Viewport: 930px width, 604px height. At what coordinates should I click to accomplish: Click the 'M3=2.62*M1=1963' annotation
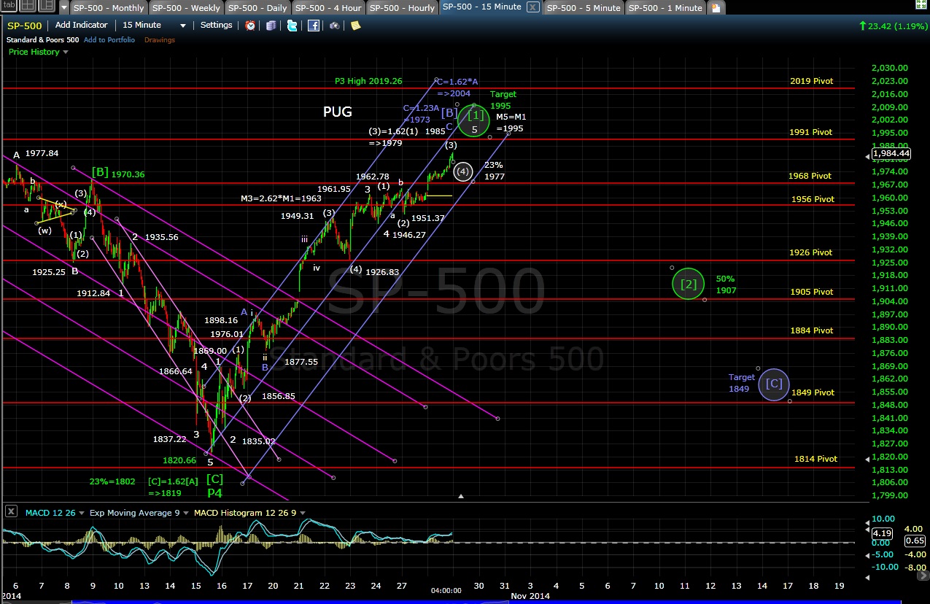281,198
